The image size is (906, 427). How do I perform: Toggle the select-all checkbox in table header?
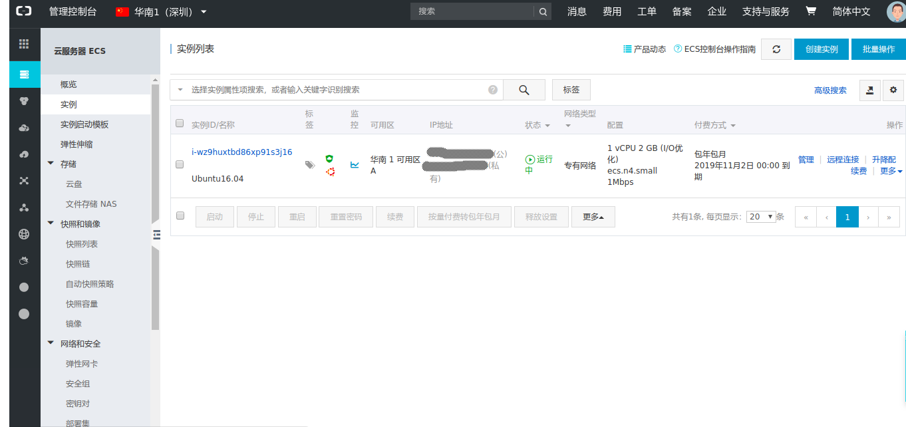tap(180, 123)
